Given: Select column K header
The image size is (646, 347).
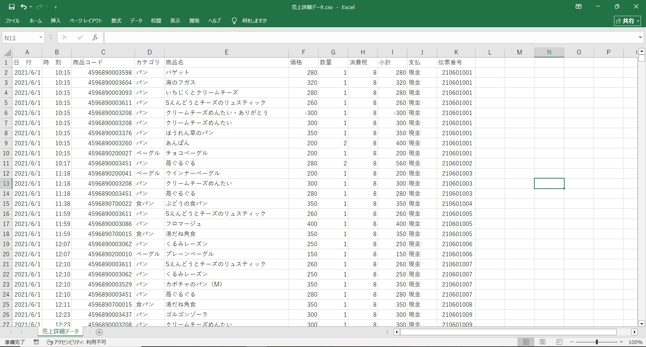Looking at the screenshot, I should click(456, 52).
